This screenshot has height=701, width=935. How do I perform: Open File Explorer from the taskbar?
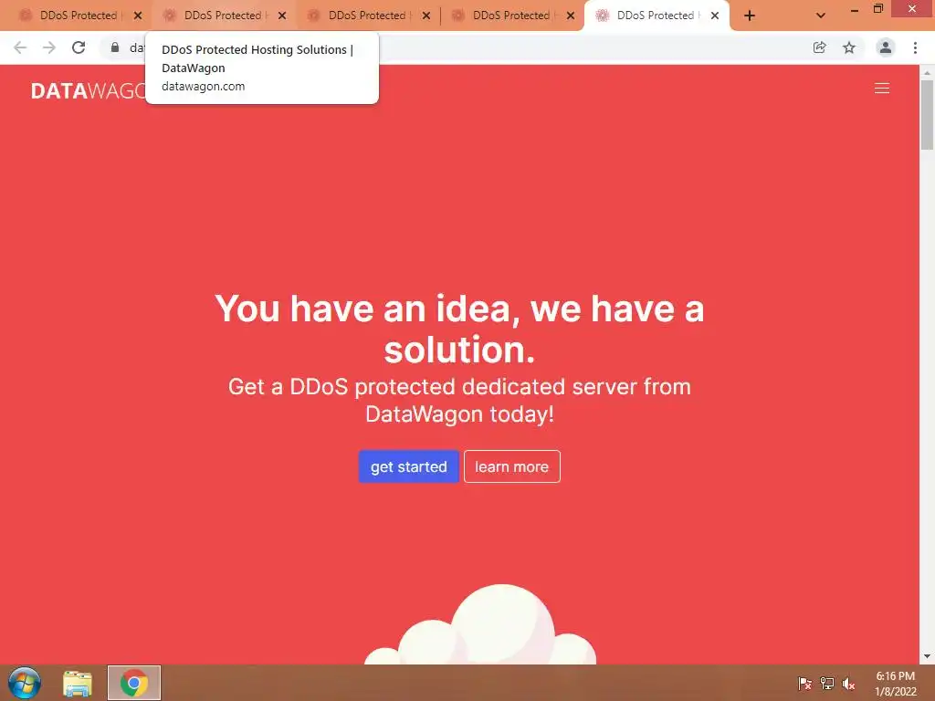point(78,683)
